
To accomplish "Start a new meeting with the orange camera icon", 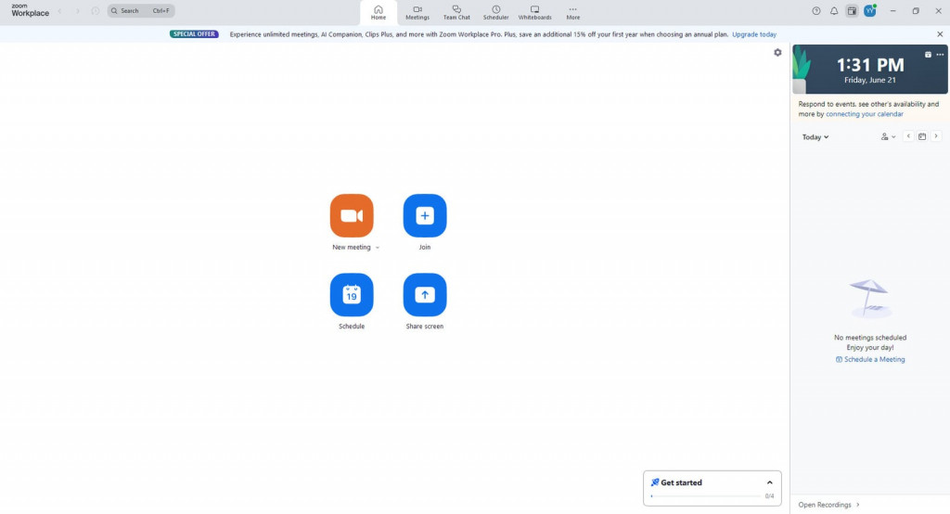I will tap(352, 215).
